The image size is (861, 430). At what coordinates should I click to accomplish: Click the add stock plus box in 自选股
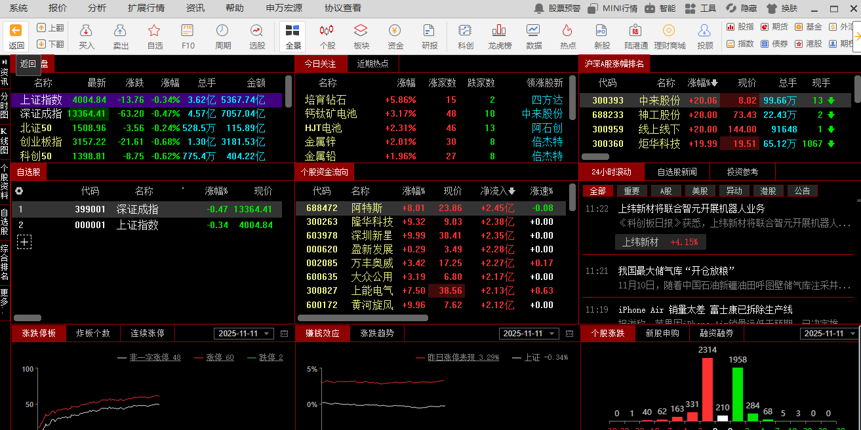(24, 242)
